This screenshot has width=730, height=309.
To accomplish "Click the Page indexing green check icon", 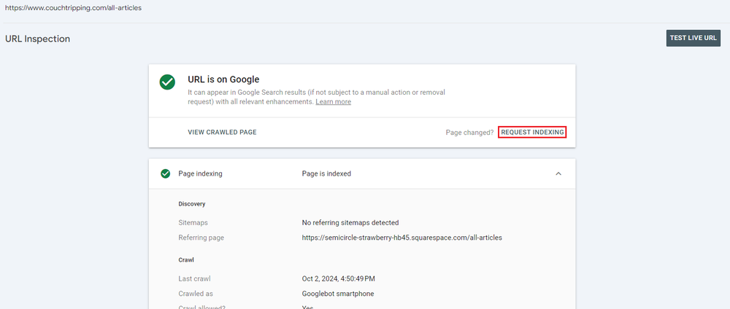I will tap(165, 173).
